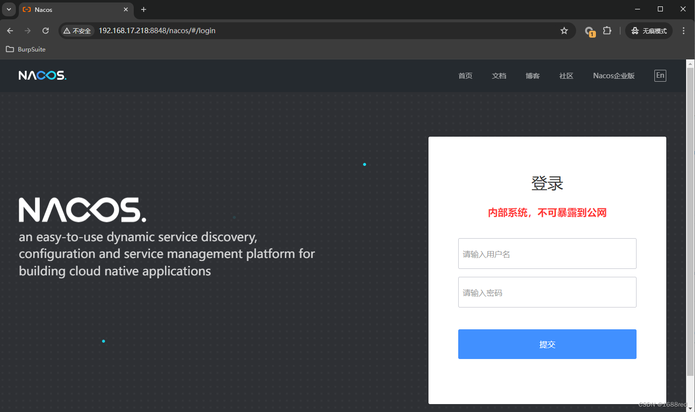Open the extension icon with badge 1
Image resolution: width=695 pixels, height=412 pixels.
589,31
